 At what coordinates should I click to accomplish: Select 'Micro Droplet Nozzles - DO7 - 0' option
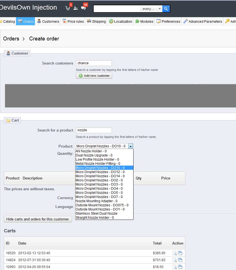(104, 197)
